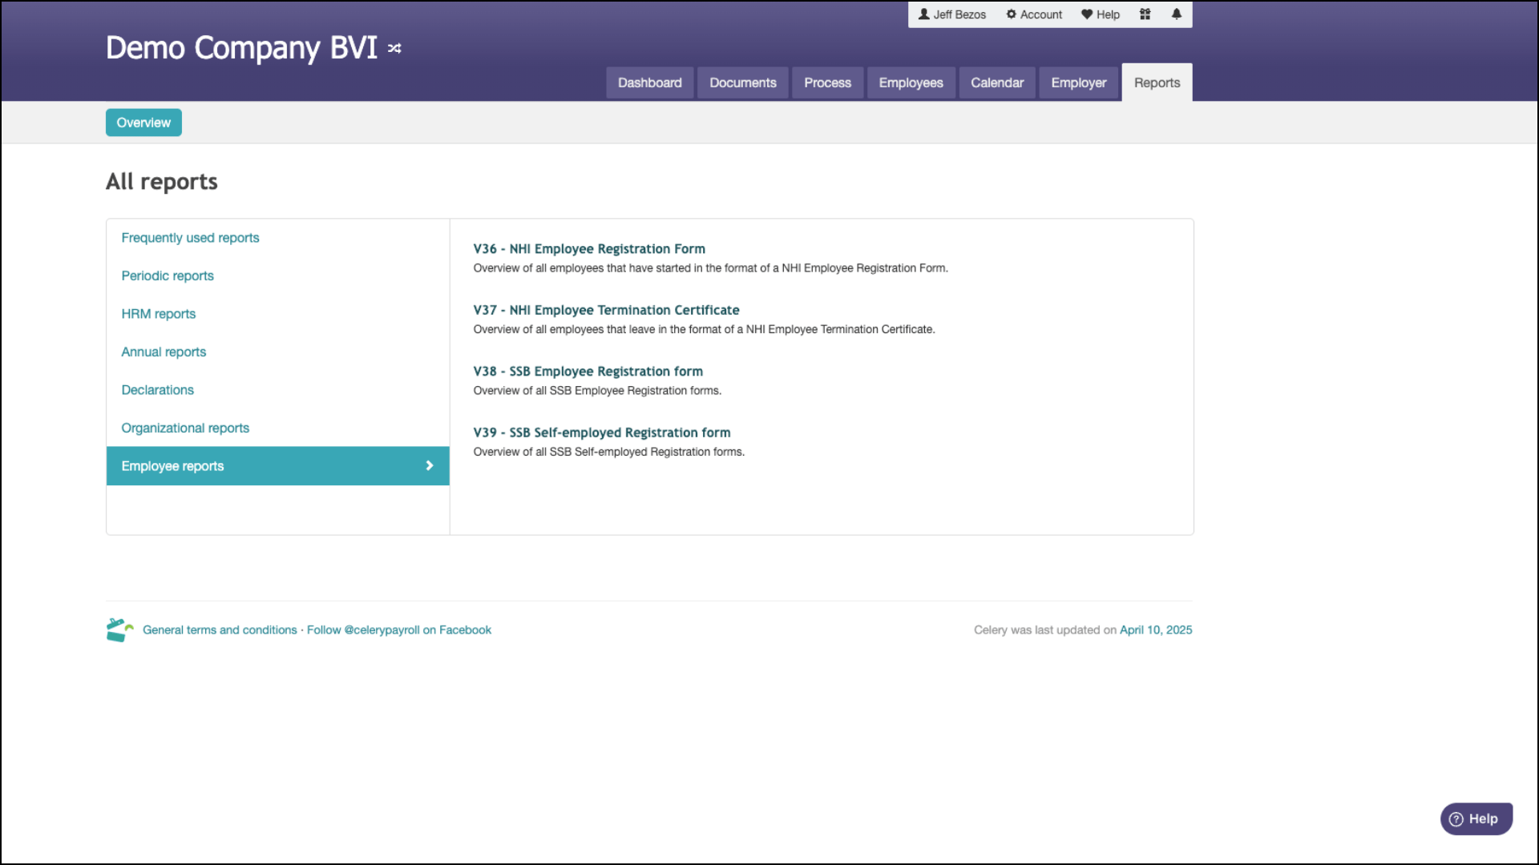Open Jeff Bezos user menu
This screenshot has width=1539, height=865.
(952, 14)
